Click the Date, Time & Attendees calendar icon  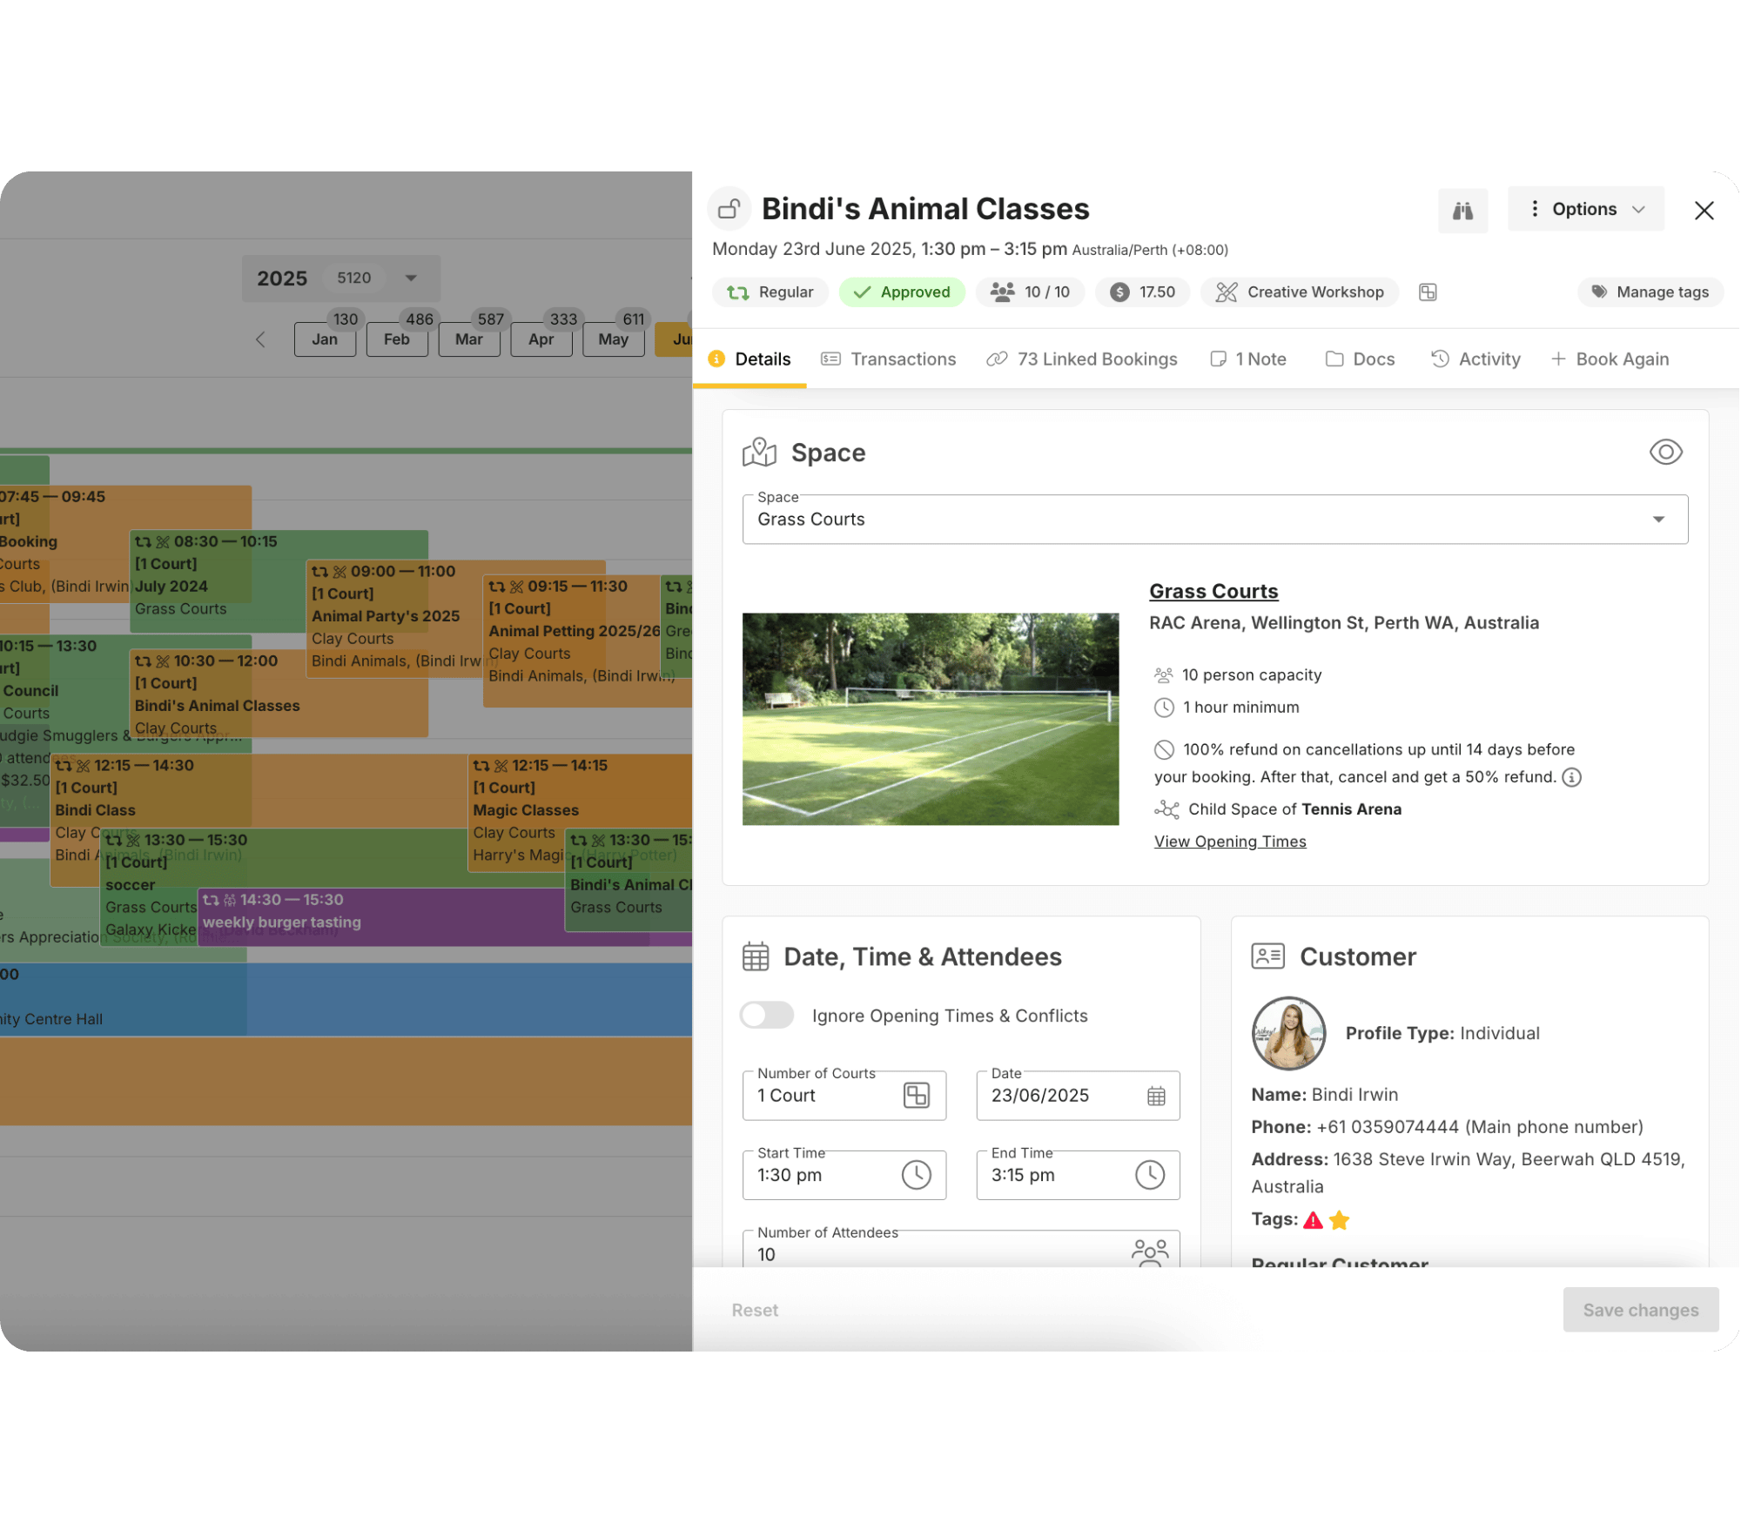(756, 956)
